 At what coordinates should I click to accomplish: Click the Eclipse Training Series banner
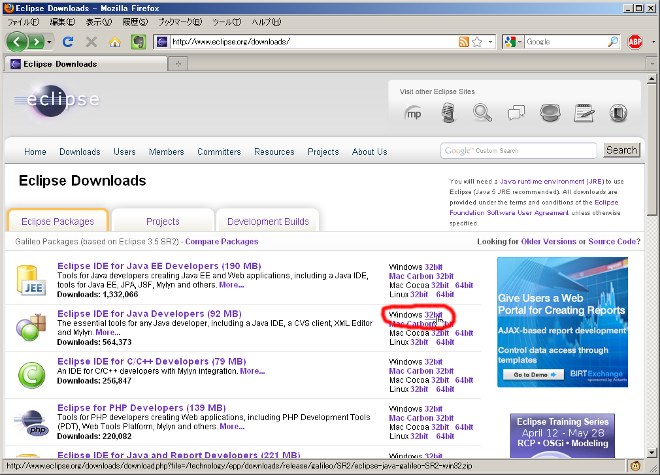pos(563,436)
